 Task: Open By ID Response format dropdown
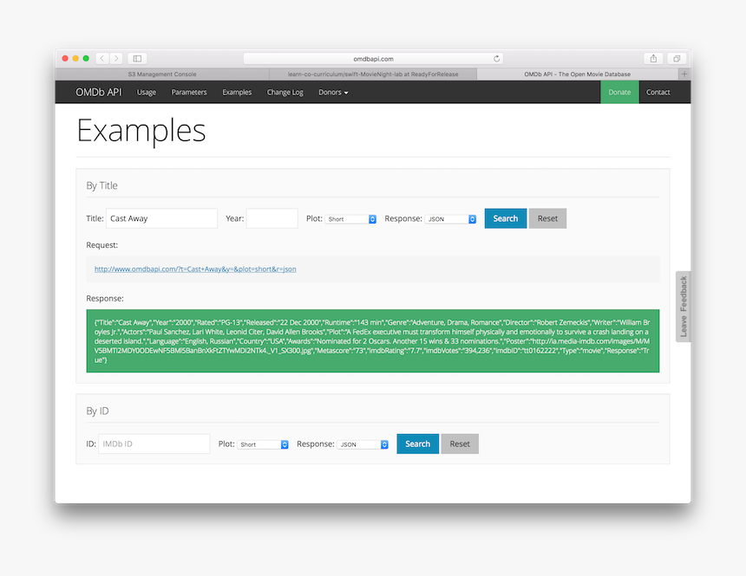point(363,444)
